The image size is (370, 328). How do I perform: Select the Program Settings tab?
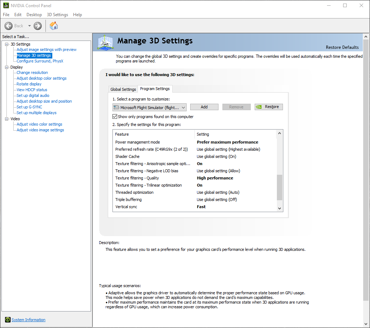tap(155, 89)
